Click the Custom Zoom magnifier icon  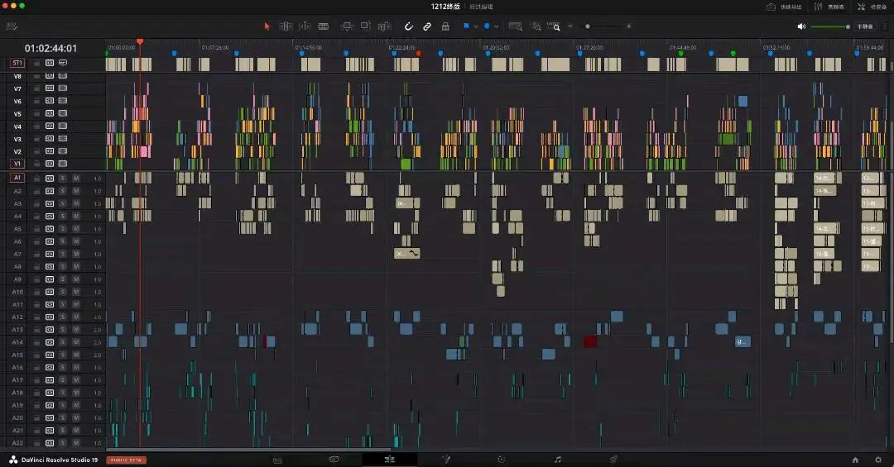click(554, 26)
